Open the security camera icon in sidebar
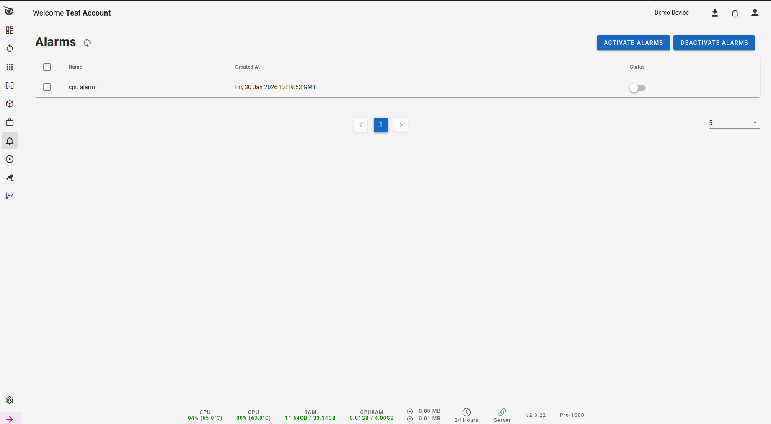771x424 pixels. click(x=10, y=178)
